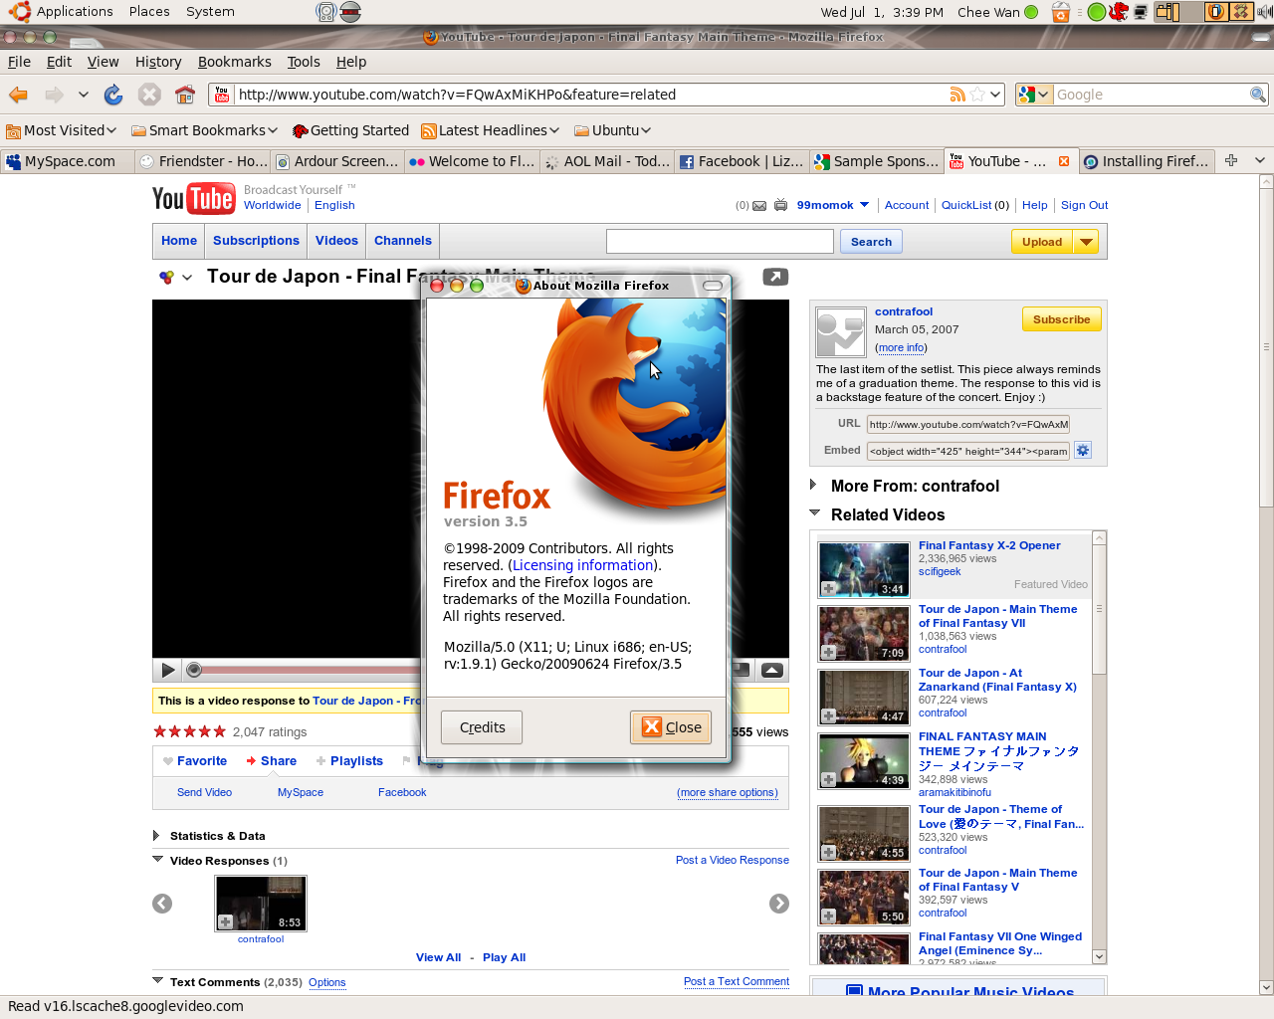
Task: Open the Licensing information link
Action: coord(583,565)
